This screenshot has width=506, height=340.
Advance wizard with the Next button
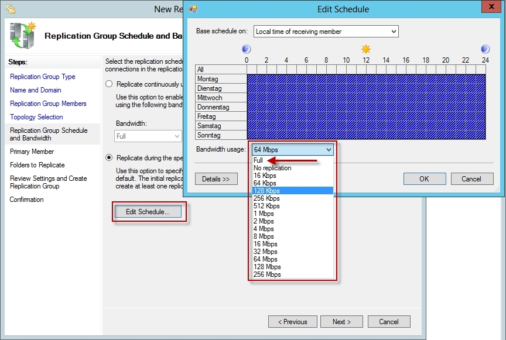coord(342,322)
